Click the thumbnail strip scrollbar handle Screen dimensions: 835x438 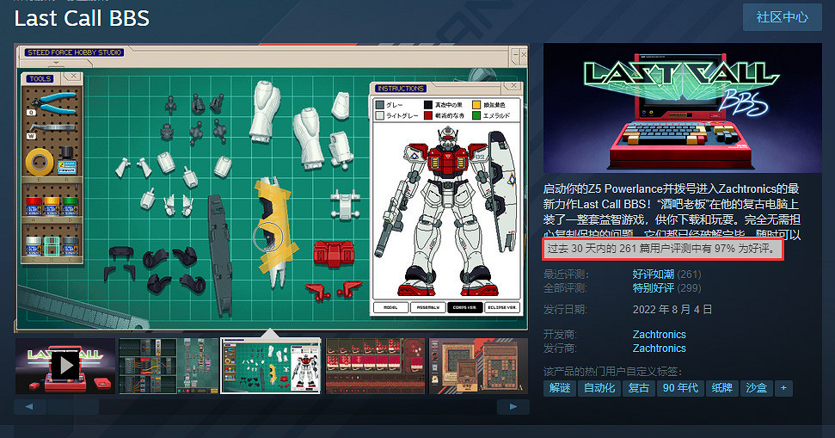[x=73, y=406]
